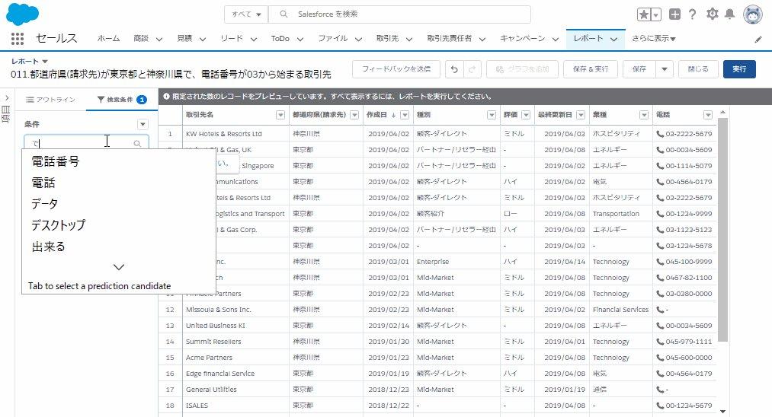Expand the レポート tab chevron
772x417 pixels.
pos(613,40)
